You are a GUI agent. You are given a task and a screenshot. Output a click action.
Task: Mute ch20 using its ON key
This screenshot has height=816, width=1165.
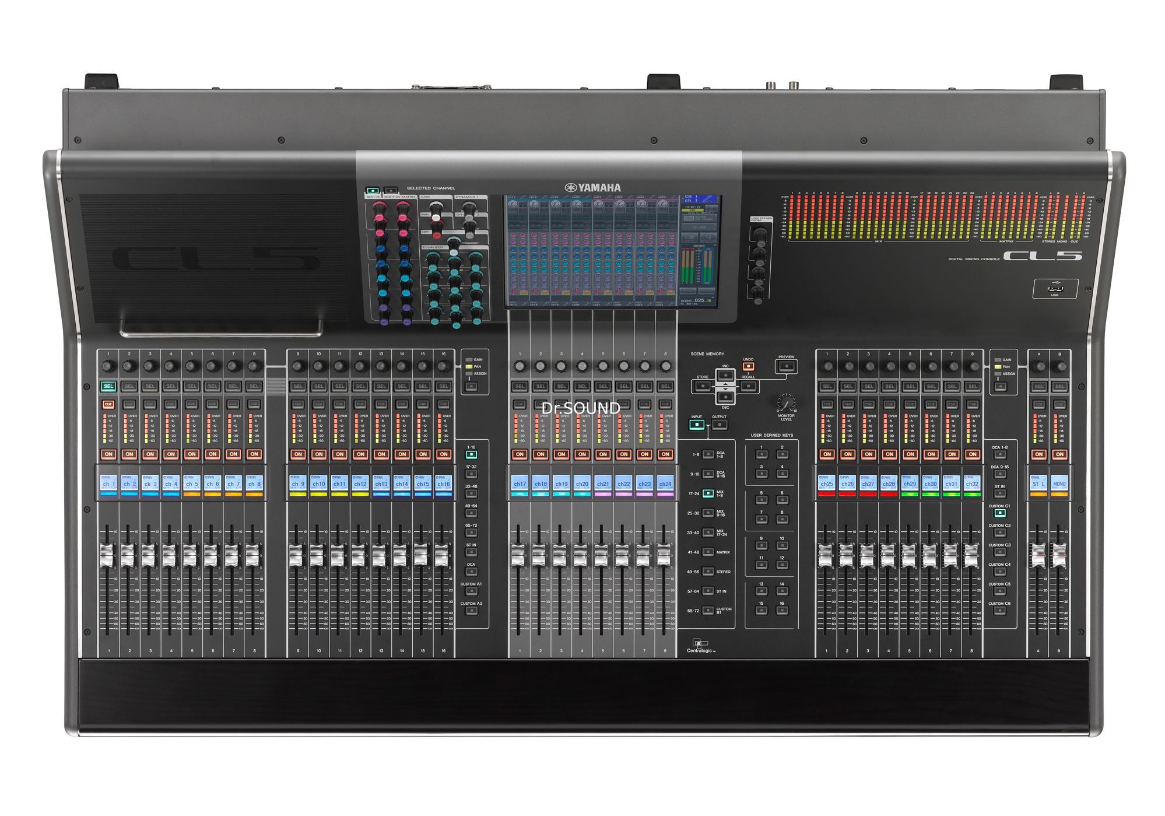coord(582,454)
